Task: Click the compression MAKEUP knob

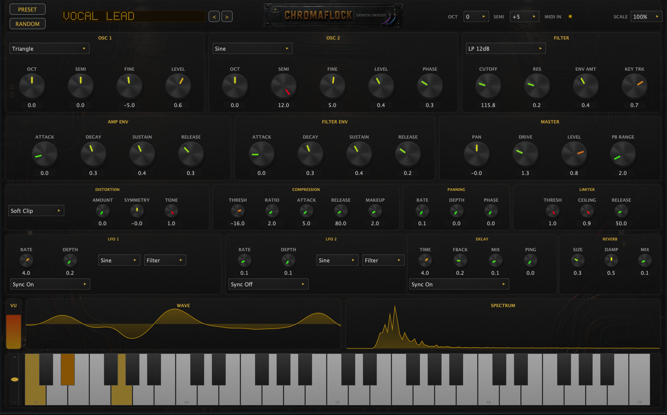Action: pyautogui.click(x=375, y=211)
